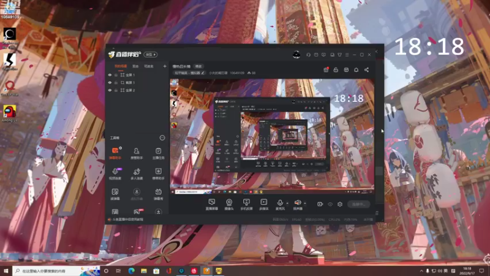Open the 视频连麦 video co-stream tool
Viewport: 490px width, 276px height.
115,174
